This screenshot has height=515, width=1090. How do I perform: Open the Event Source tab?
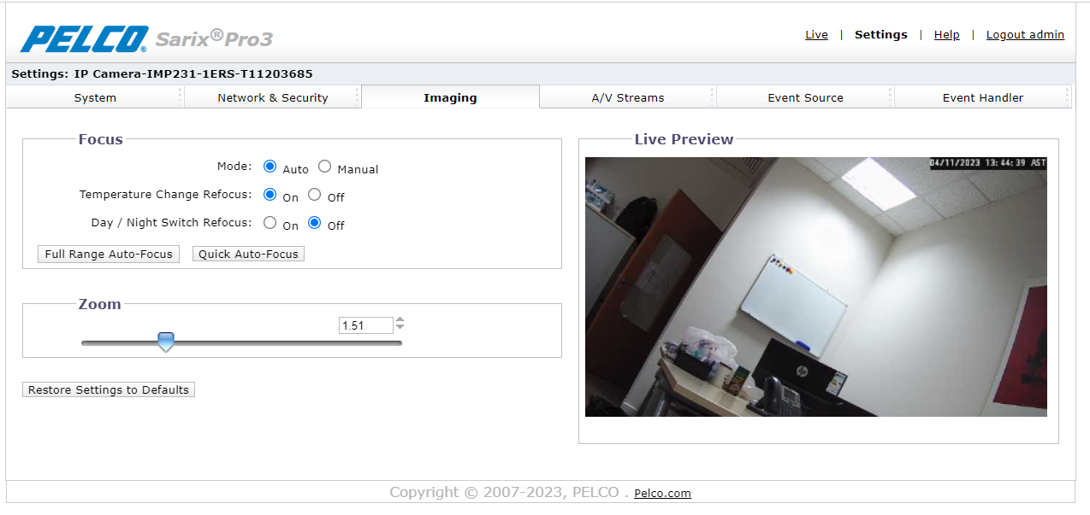click(804, 97)
